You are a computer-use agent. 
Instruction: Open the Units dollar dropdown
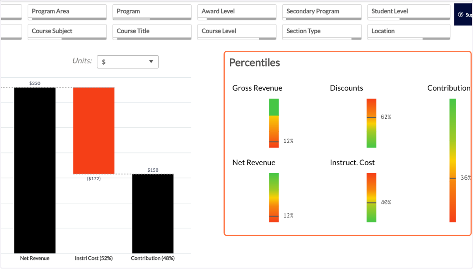[x=128, y=62]
